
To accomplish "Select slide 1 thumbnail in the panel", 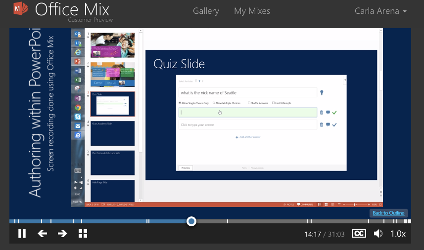I will [112, 45].
